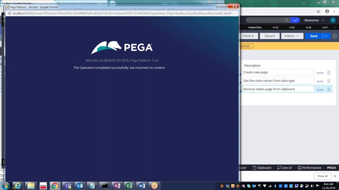Close the rule form with the circled X
This screenshot has height=190, width=339.
tap(334, 36)
